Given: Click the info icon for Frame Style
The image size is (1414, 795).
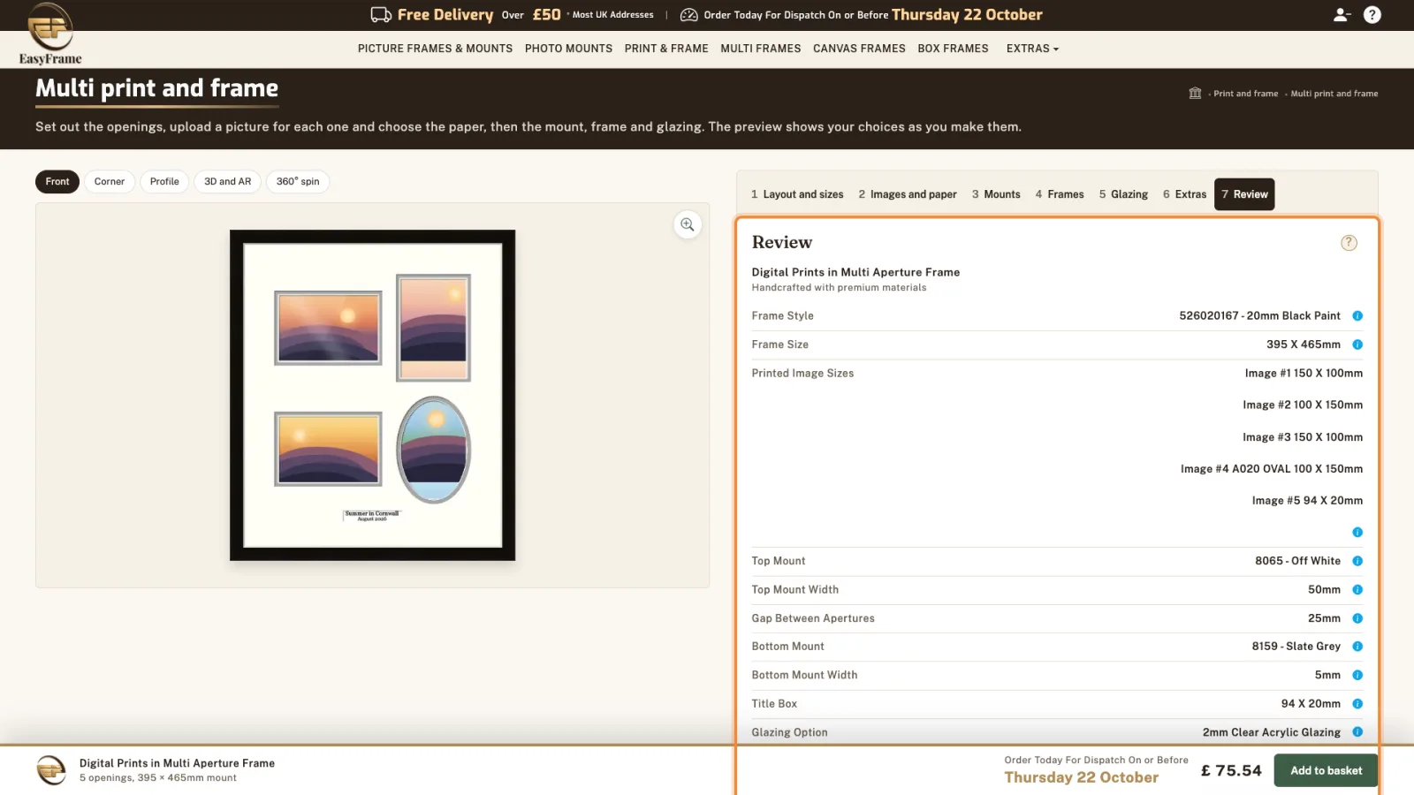Looking at the screenshot, I should (1357, 316).
